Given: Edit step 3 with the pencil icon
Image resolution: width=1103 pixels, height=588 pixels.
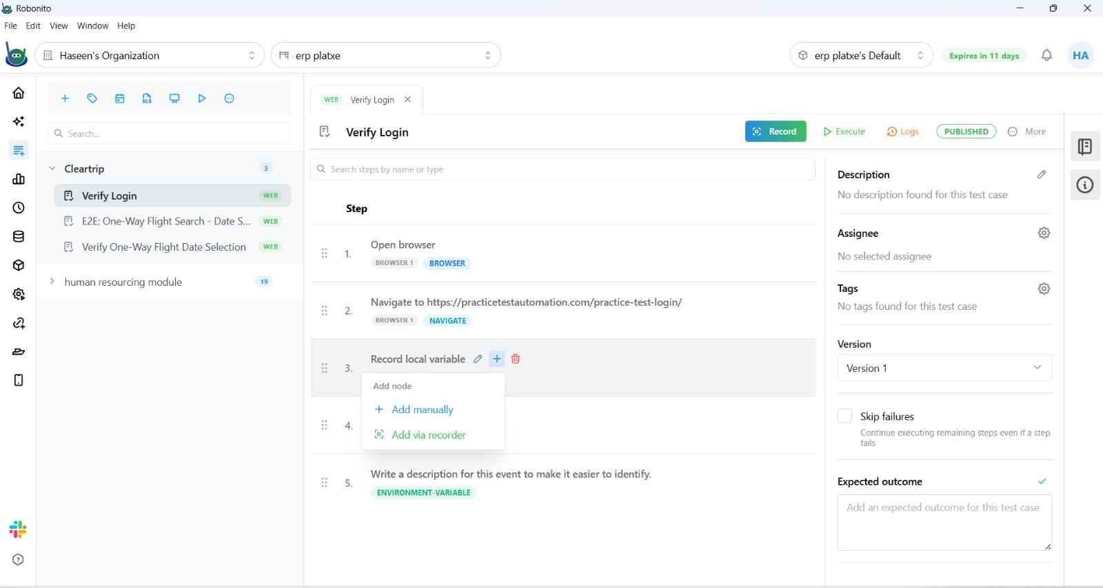Looking at the screenshot, I should [x=478, y=359].
